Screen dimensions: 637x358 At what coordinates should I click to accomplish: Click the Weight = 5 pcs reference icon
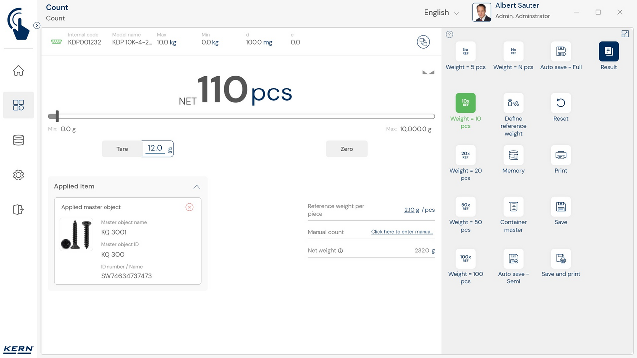[x=465, y=51]
